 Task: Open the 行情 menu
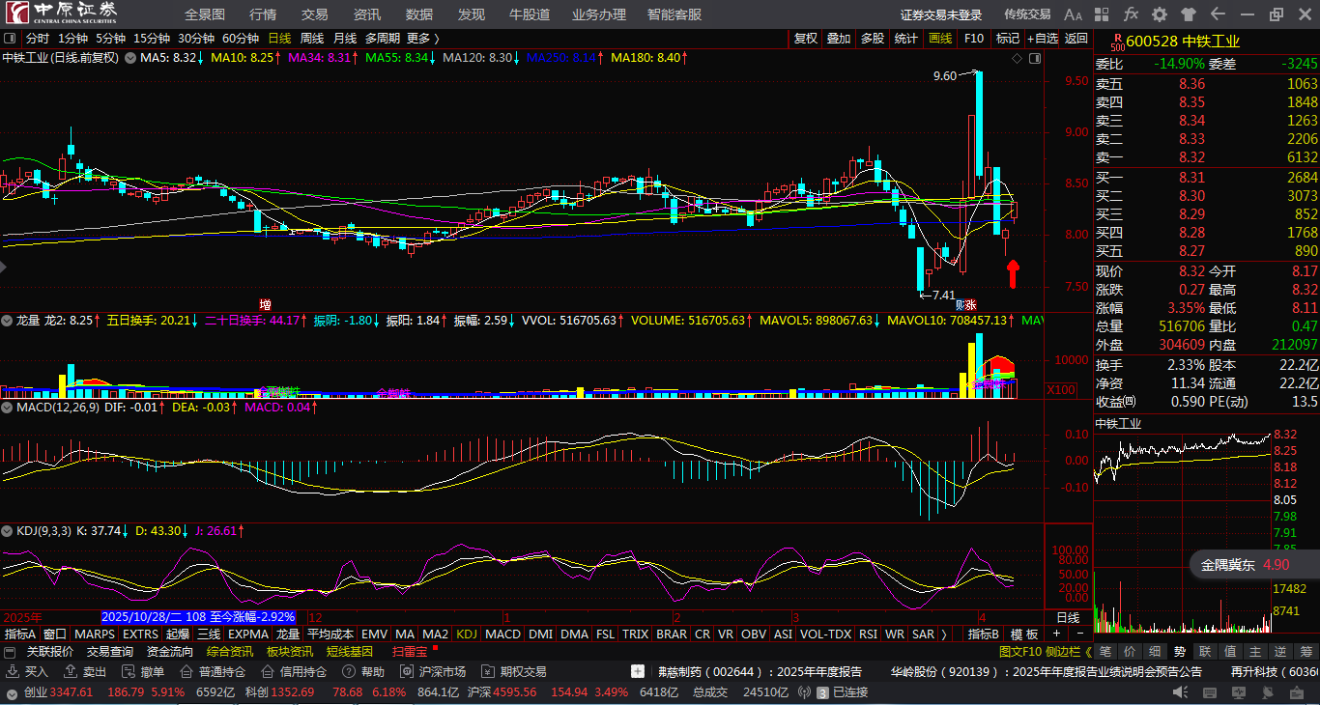[263, 14]
